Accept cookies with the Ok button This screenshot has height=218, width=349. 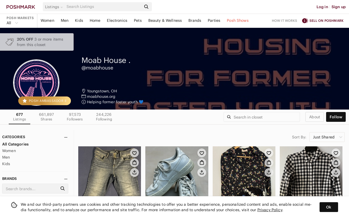329,207
